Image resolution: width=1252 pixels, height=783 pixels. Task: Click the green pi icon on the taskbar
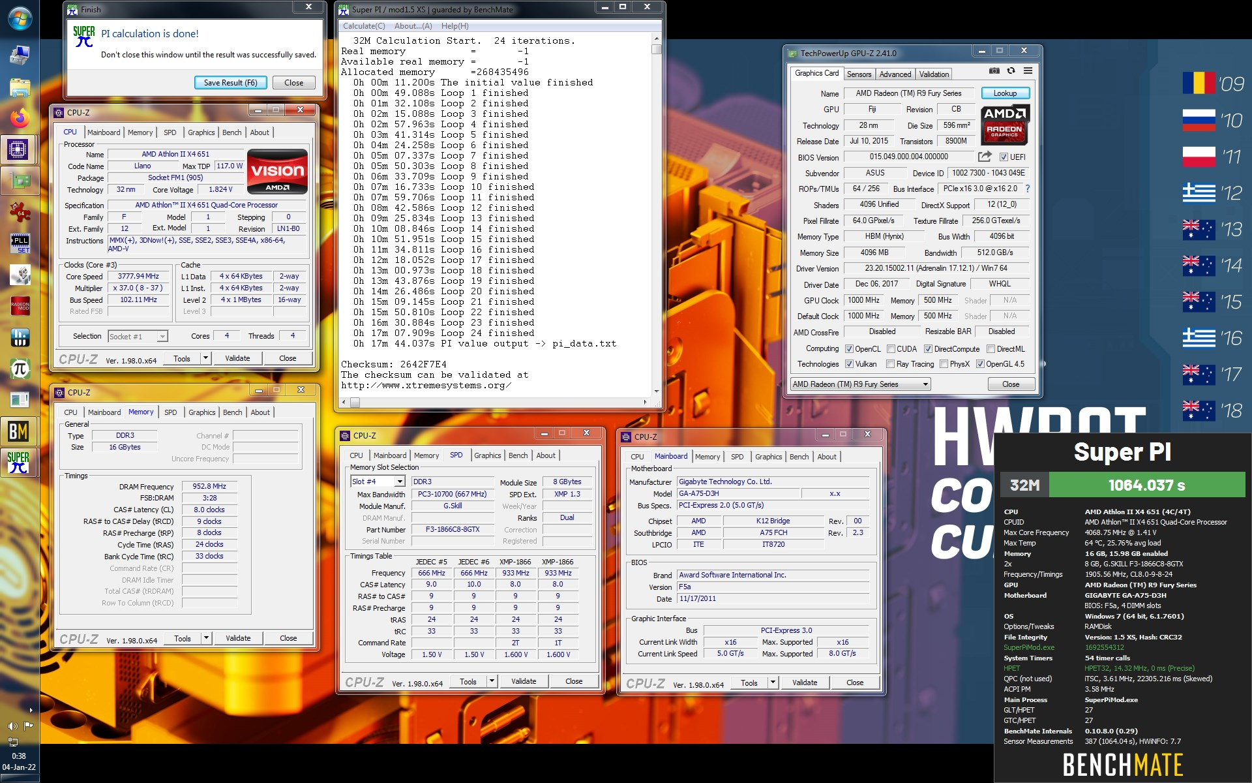point(20,369)
